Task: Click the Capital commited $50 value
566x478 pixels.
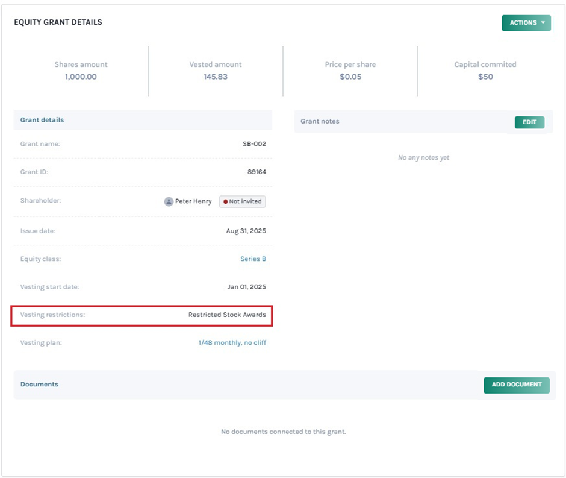Action: 485,77
